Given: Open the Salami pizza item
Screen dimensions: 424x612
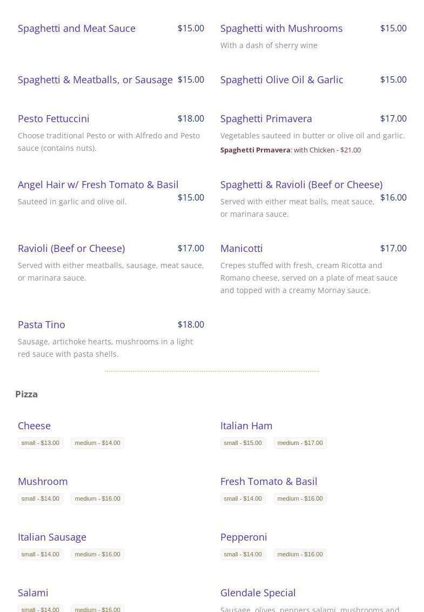Looking at the screenshot, I should click(x=33, y=593).
